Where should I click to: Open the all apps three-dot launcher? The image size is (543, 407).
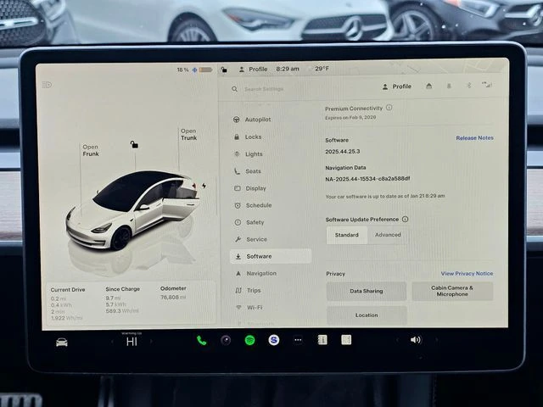(x=298, y=340)
